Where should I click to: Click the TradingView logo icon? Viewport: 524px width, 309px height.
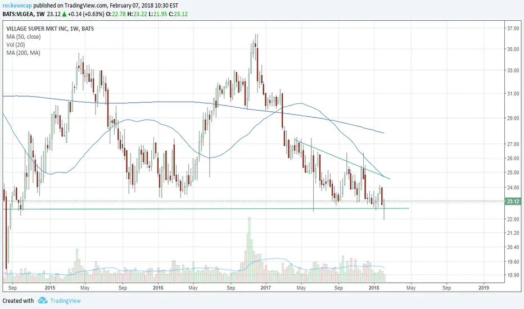42,301
